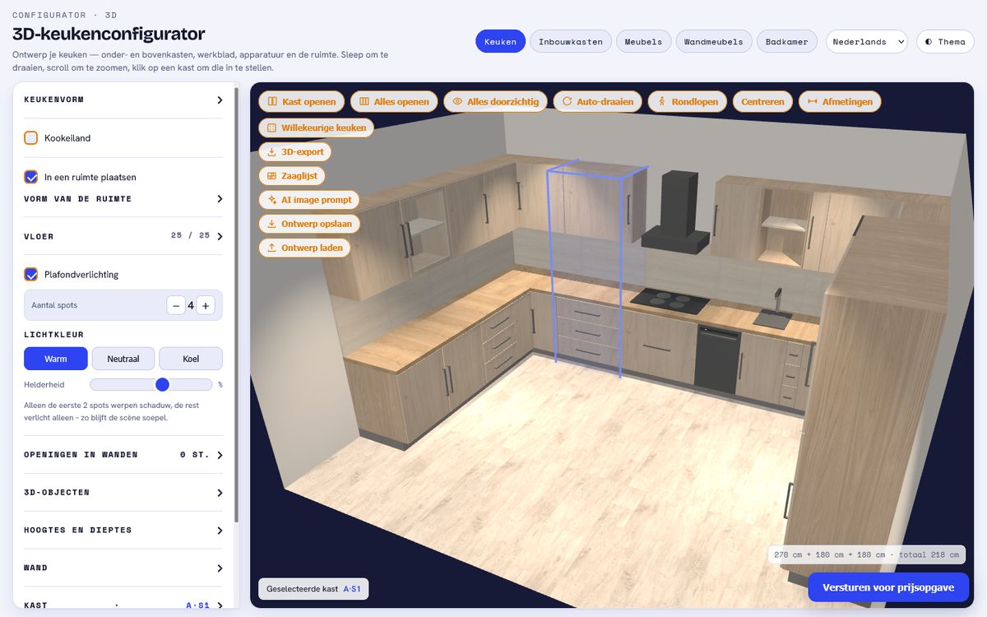The image size is (987, 617).
Task: Switch to the Inbouwkasten tab
Action: point(571,41)
